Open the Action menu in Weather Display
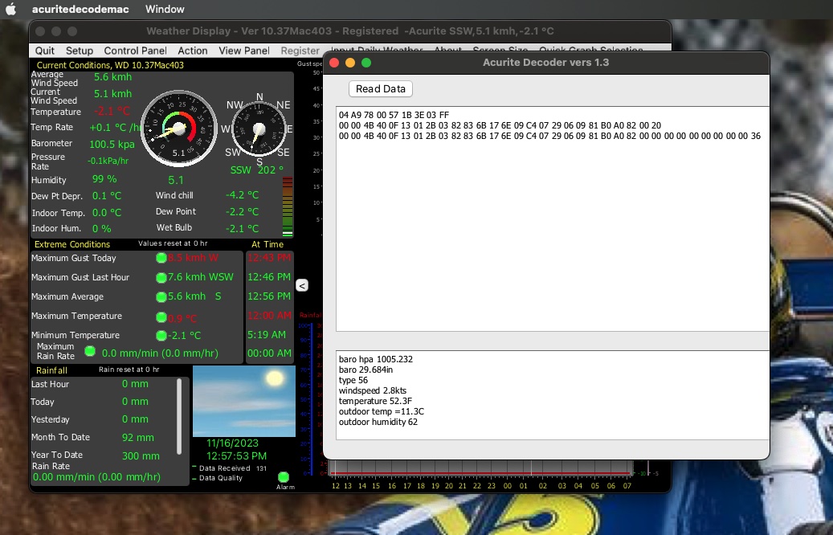Viewport: 833px width, 535px height. coord(192,51)
